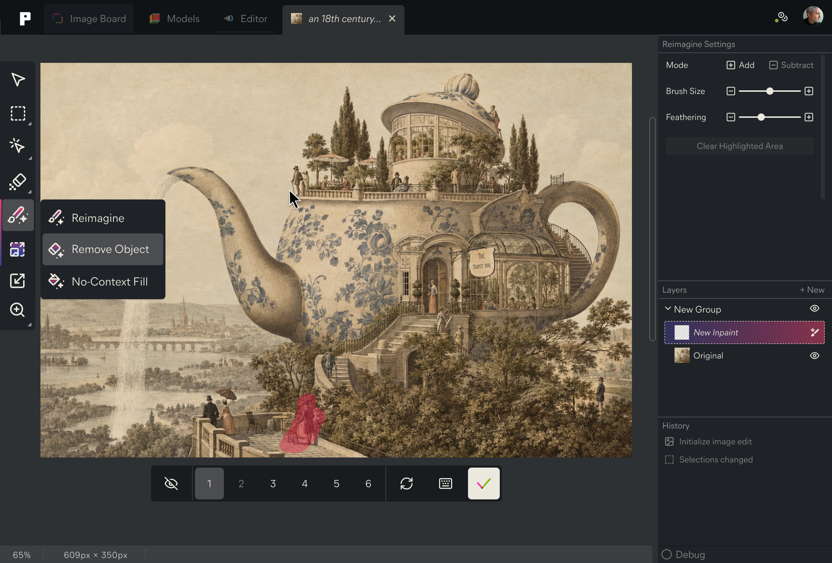Select the Original layer thumbnail

[682, 355]
